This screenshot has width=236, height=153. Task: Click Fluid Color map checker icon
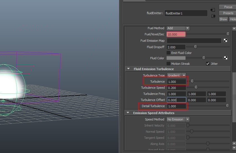pyautogui.click(x=226, y=58)
